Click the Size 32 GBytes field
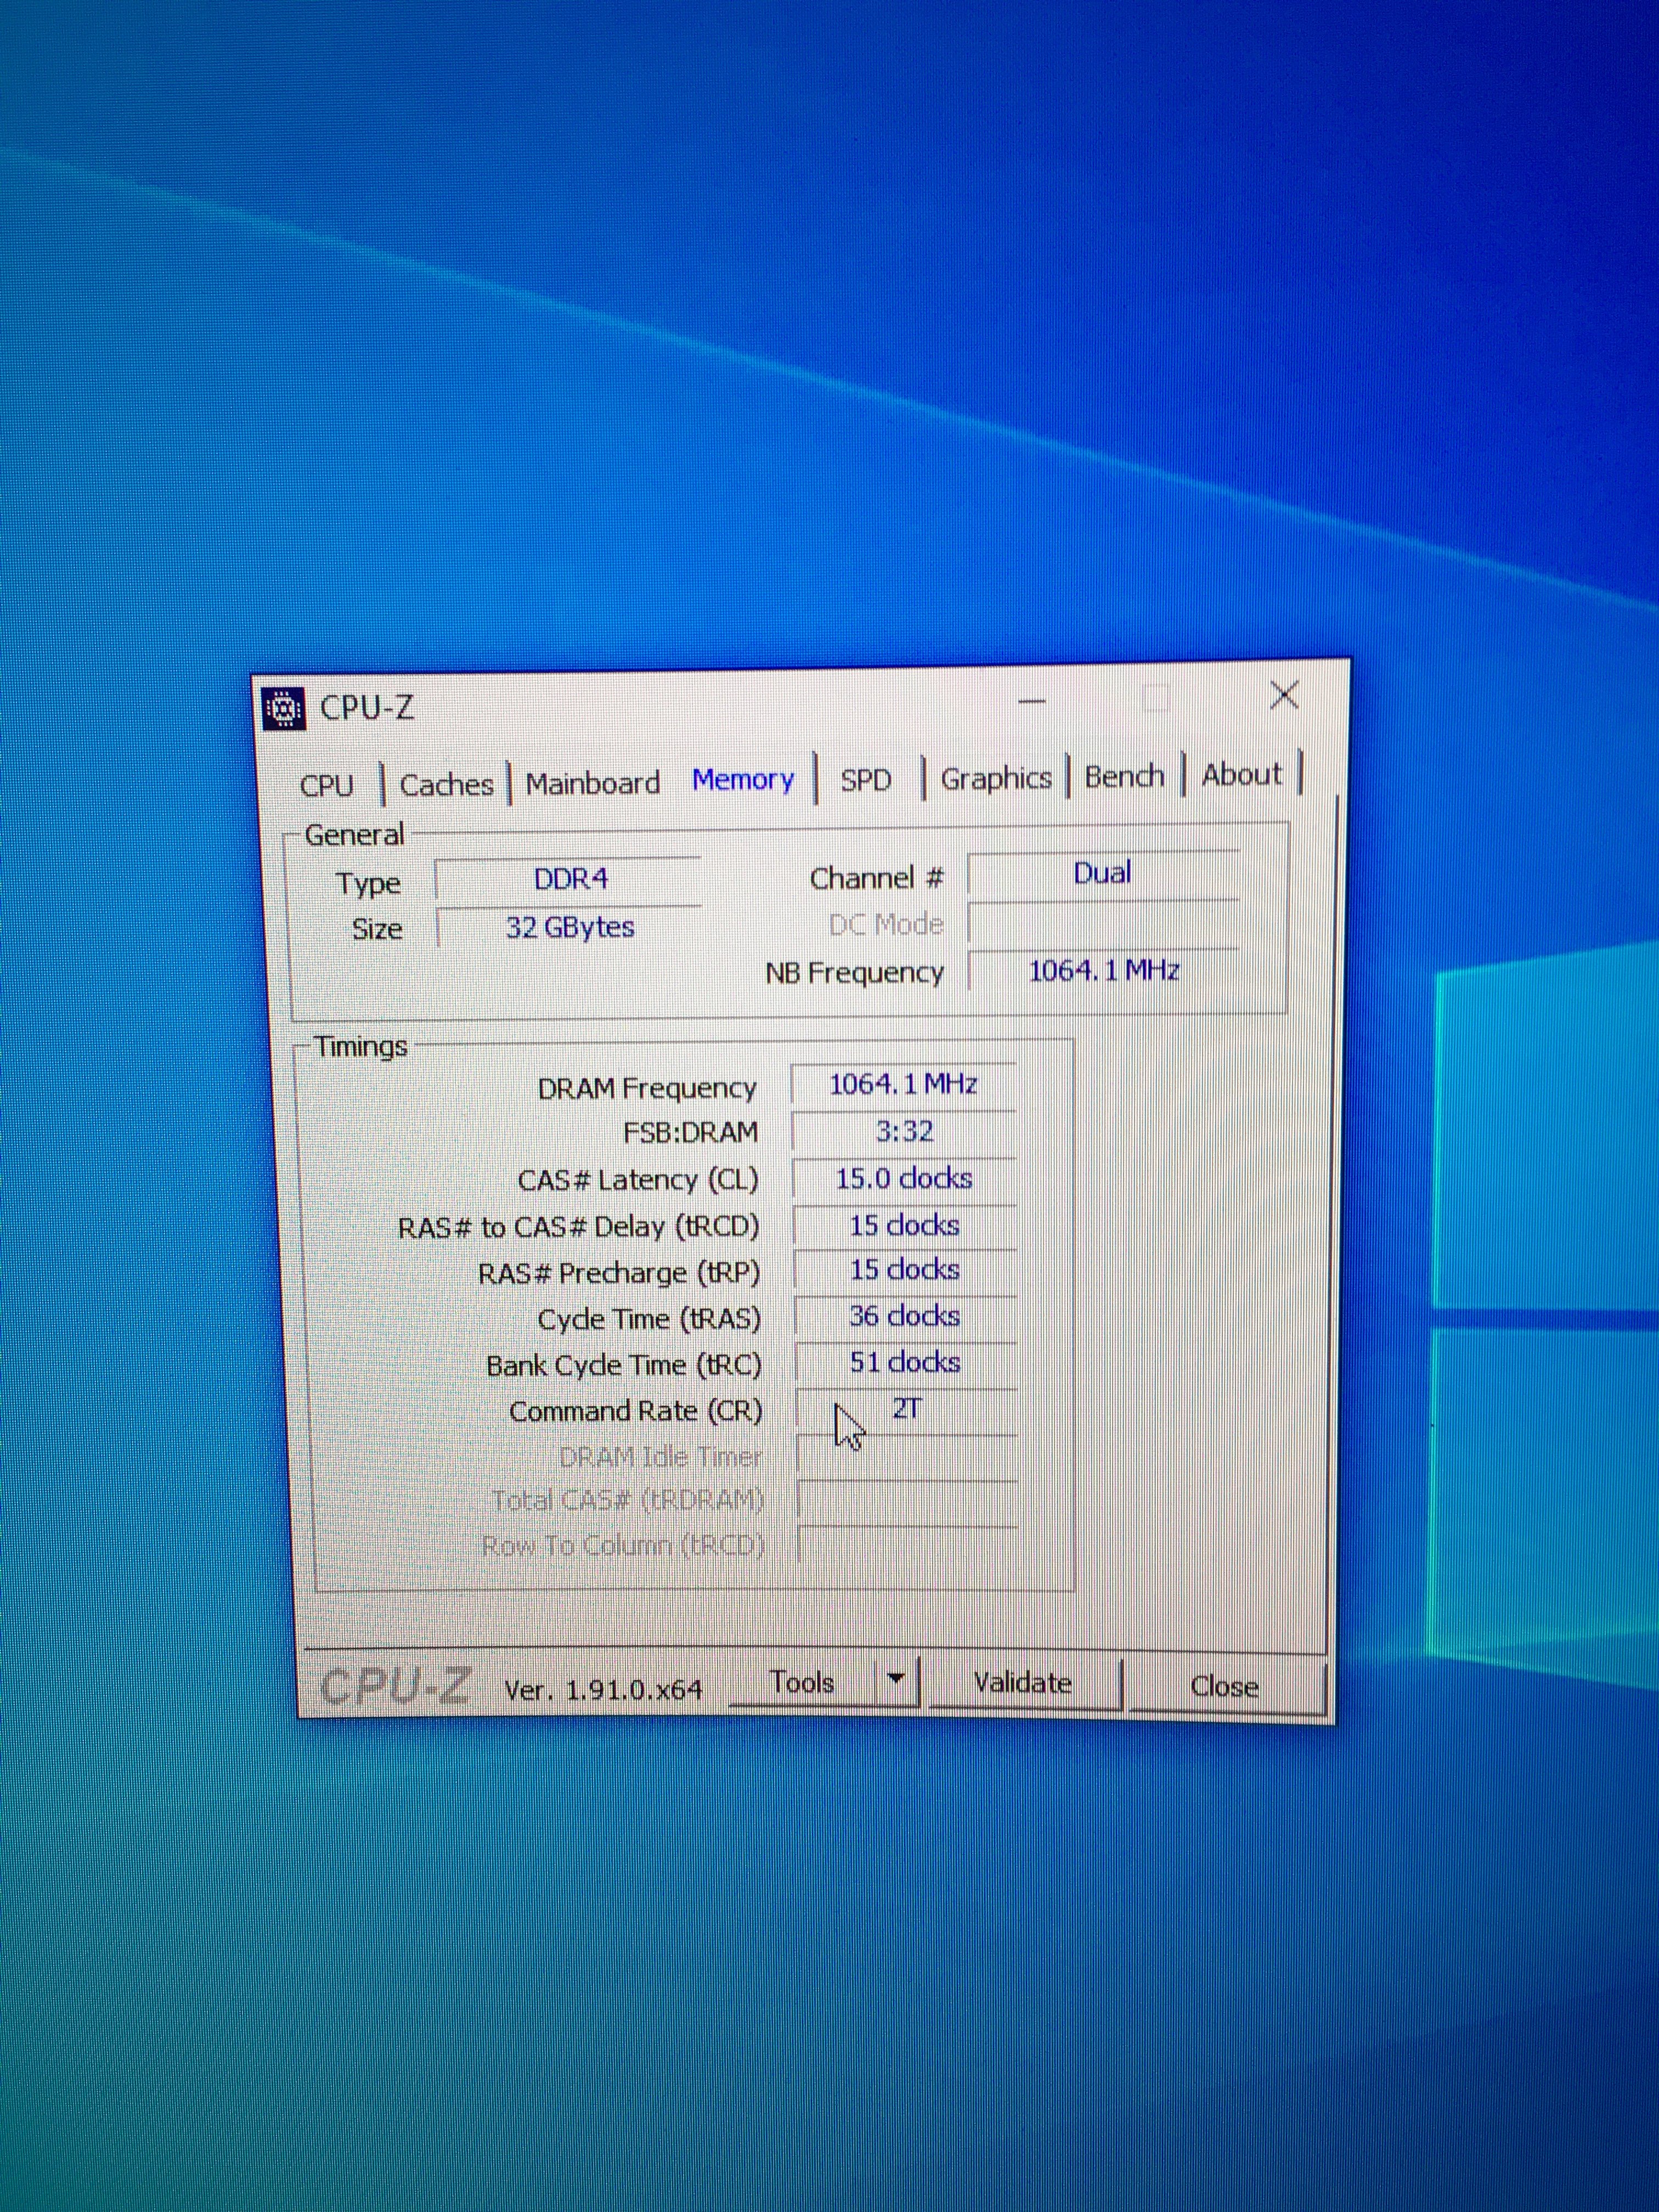This screenshot has height=2212, width=1659. click(570, 927)
